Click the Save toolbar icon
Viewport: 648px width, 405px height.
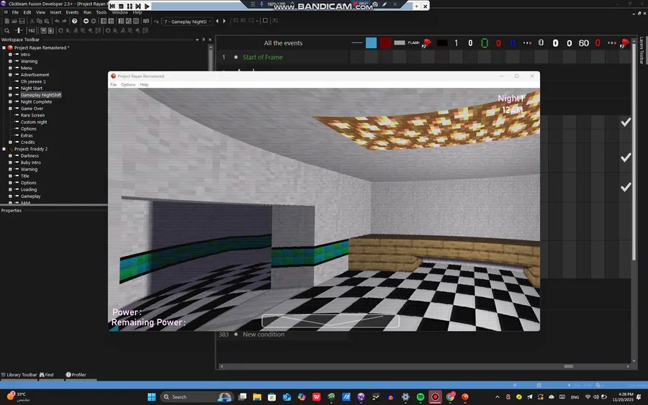coord(22,21)
